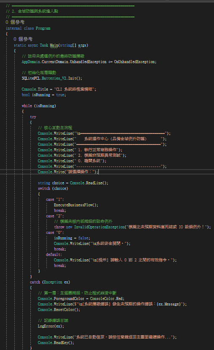Click the isRunning = false assignment
Image resolution: width=214 pixels, height=350 pixels.
(x=72, y=238)
